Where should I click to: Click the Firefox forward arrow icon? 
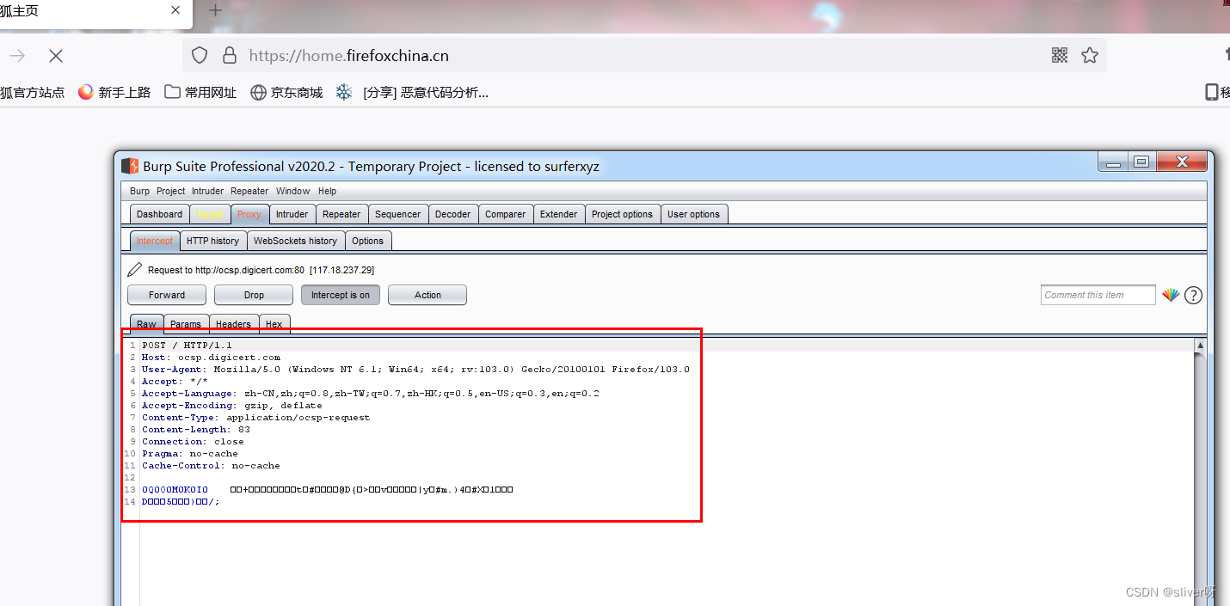pos(16,56)
